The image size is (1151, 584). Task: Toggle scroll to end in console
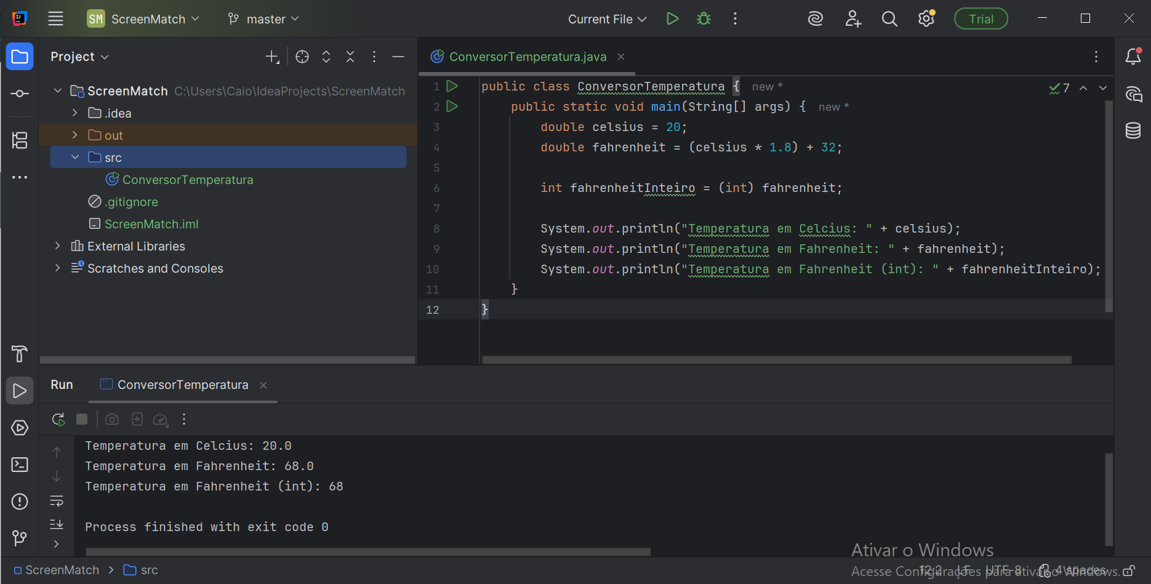pyautogui.click(x=57, y=524)
